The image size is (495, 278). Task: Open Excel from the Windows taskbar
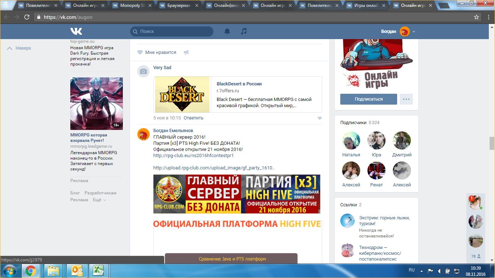97,271
